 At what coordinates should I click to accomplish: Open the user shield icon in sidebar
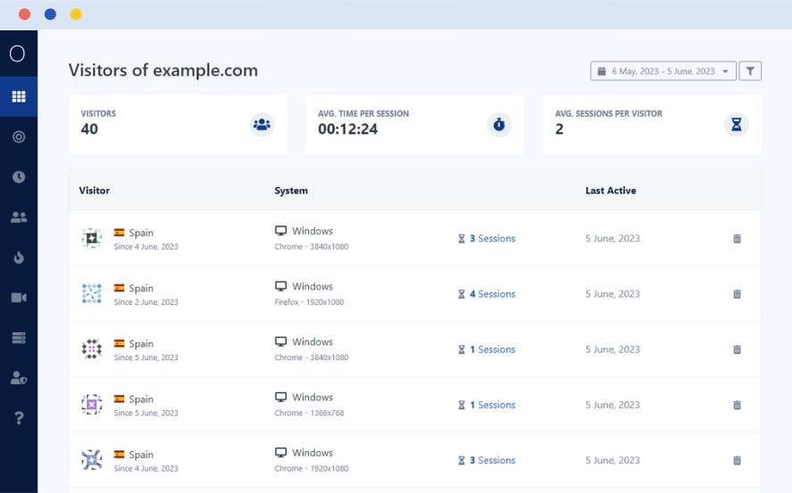coord(18,378)
